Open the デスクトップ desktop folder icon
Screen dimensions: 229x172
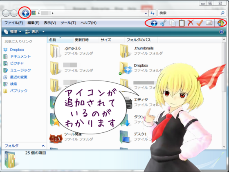[125, 137]
